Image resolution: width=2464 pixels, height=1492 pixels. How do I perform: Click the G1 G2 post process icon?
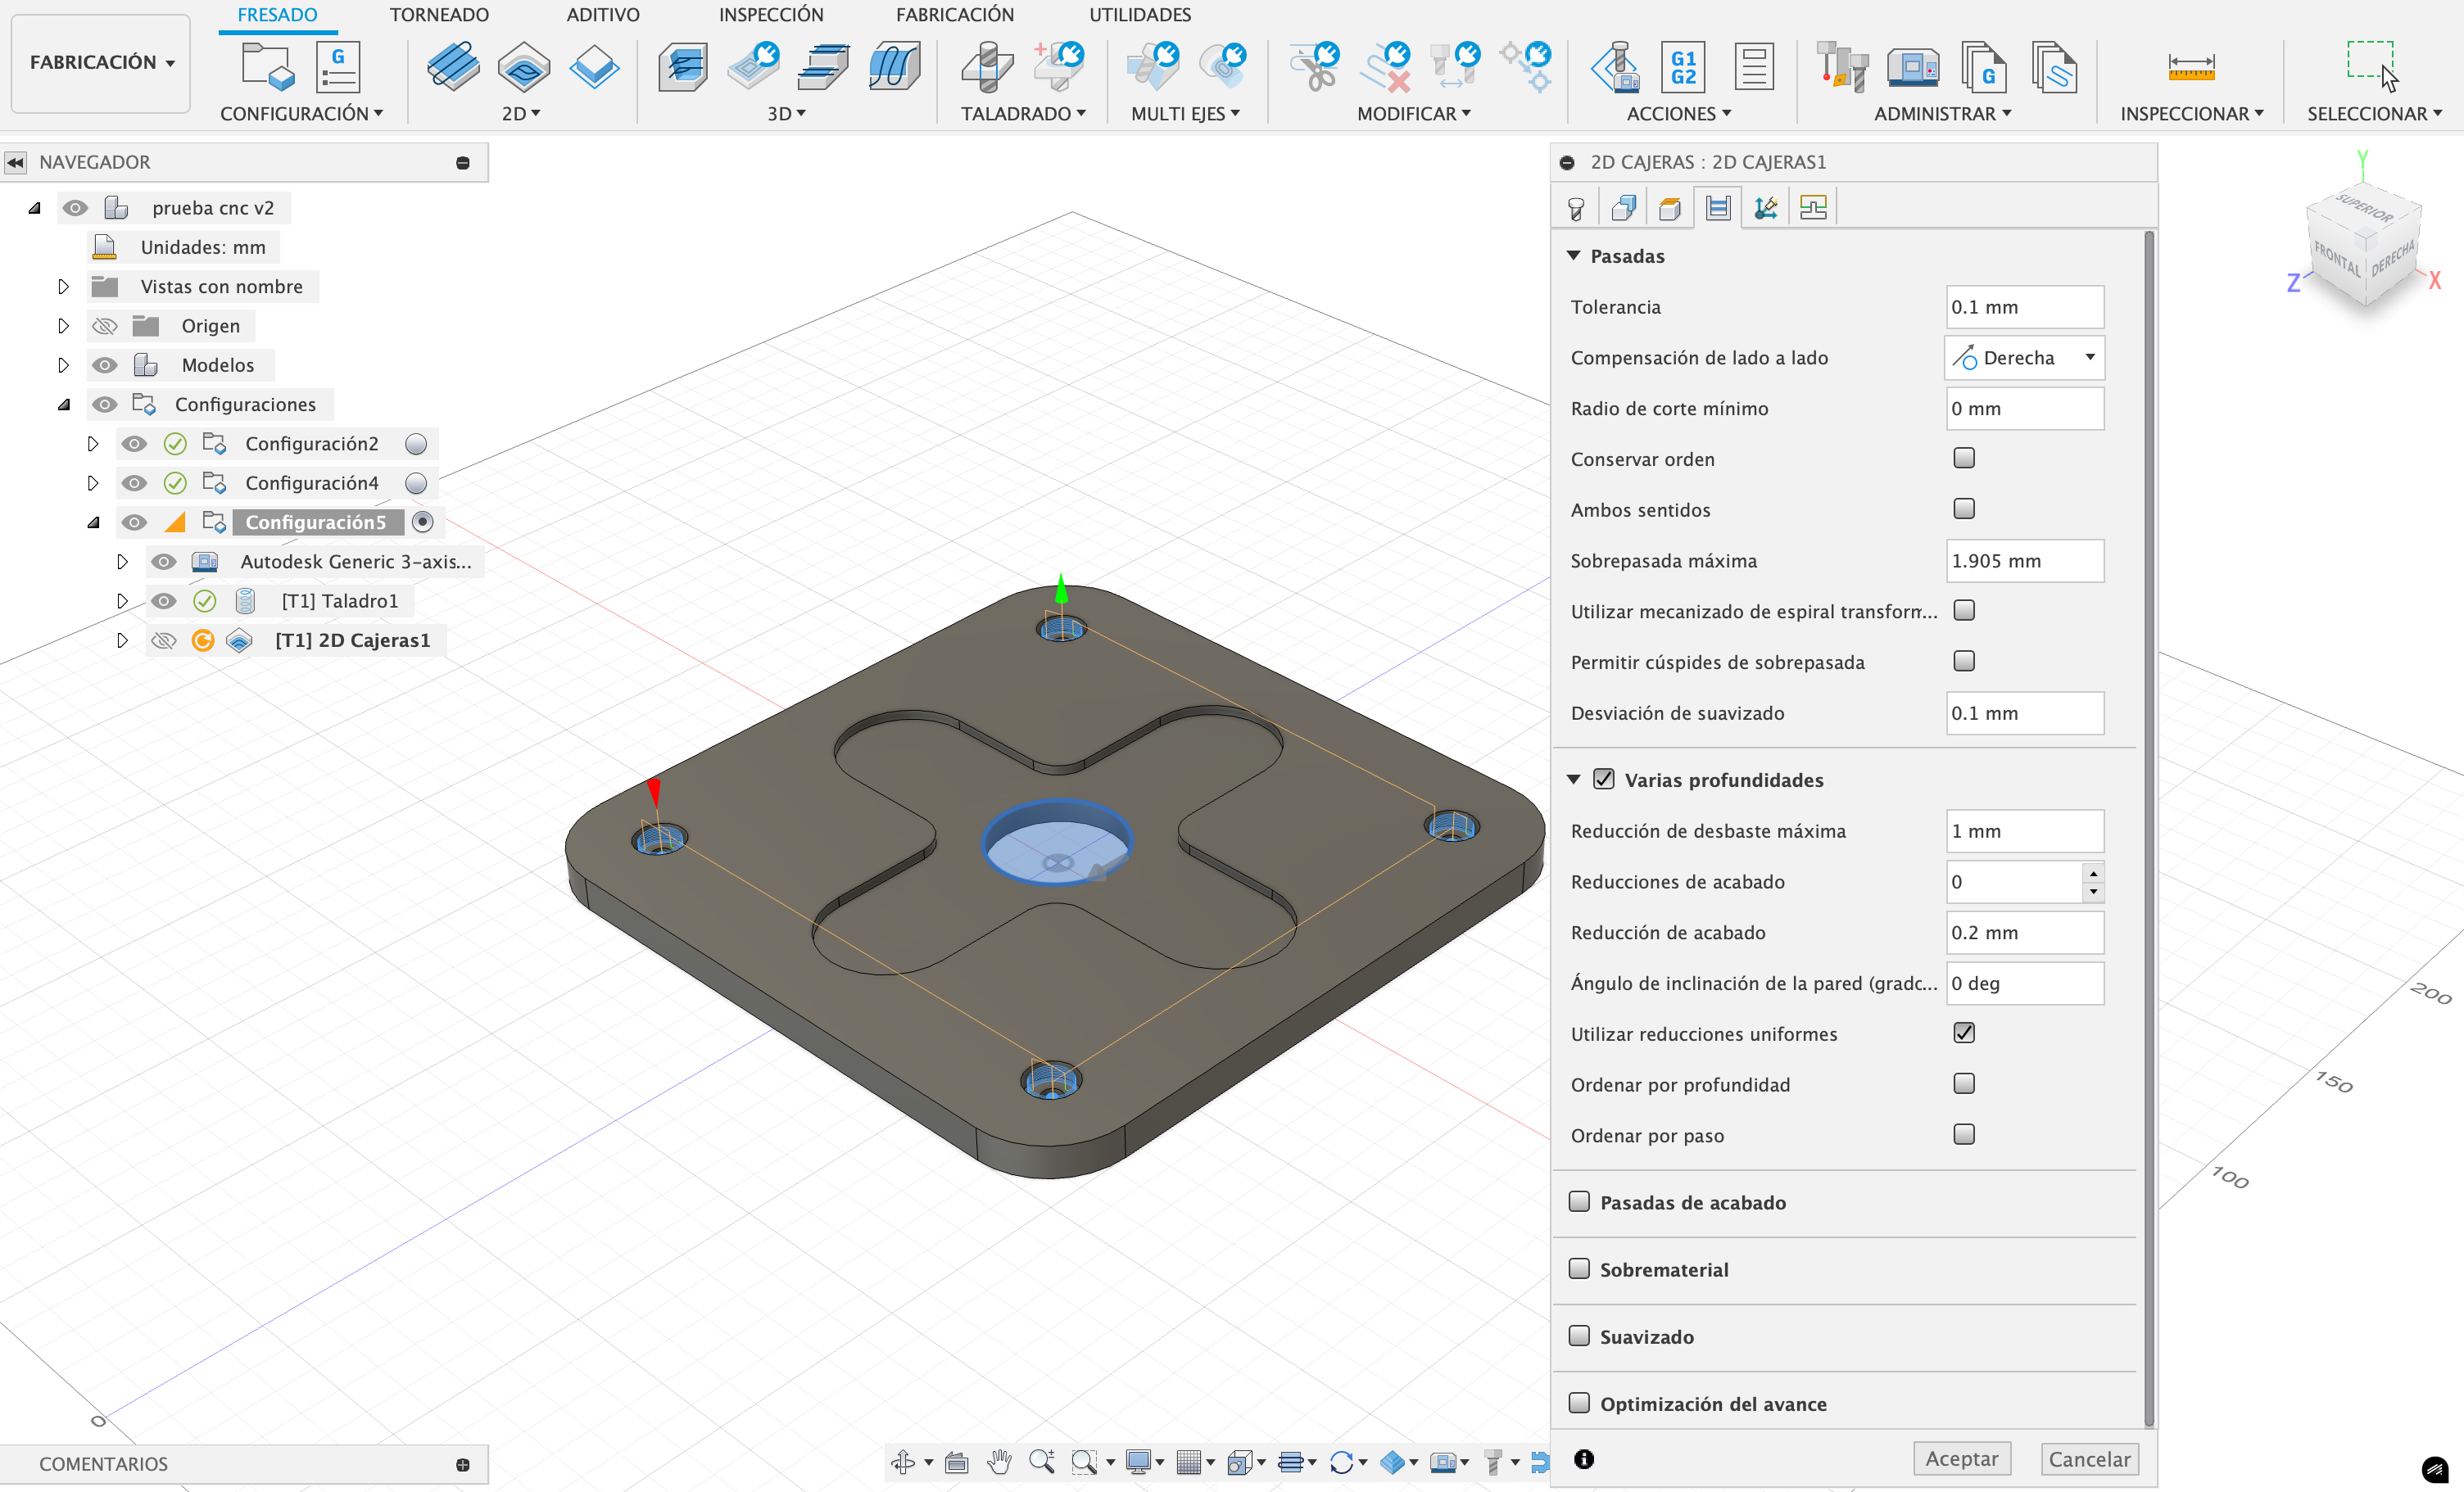pyautogui.click(x=1682, y=67)
